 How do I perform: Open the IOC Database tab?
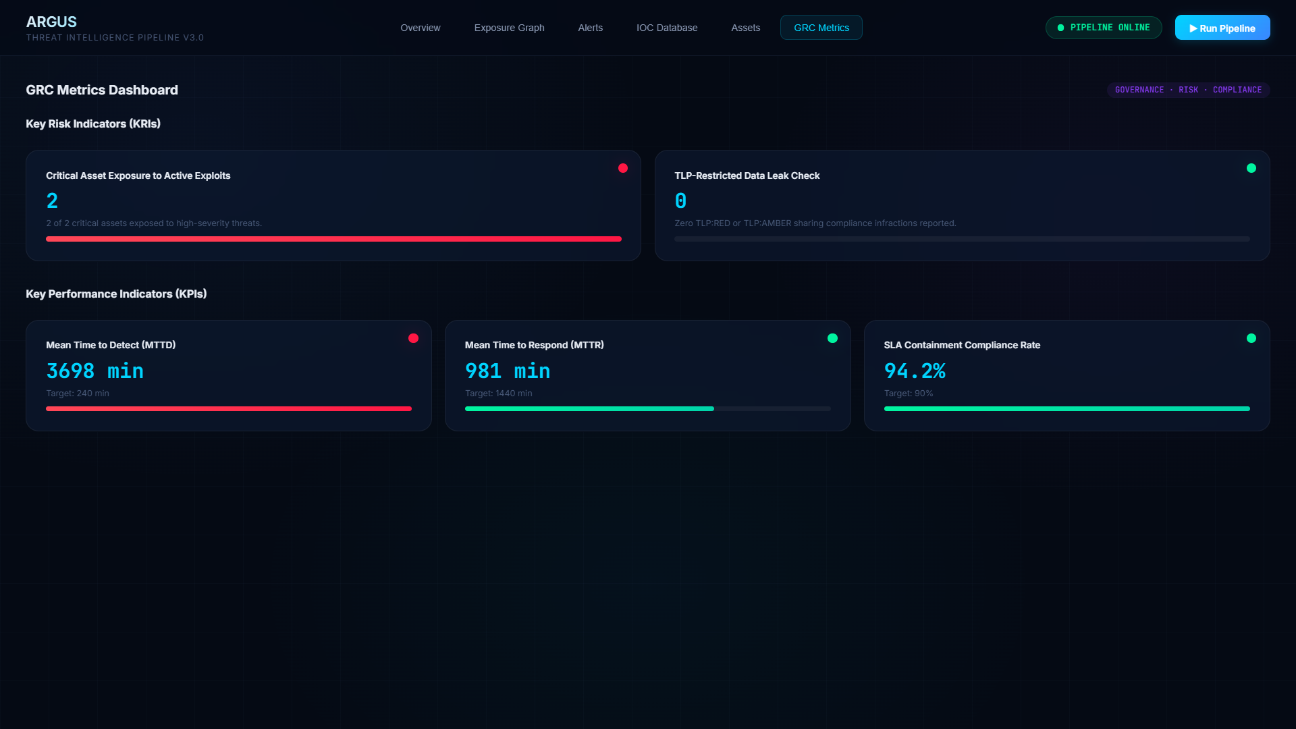coord(667,28)
